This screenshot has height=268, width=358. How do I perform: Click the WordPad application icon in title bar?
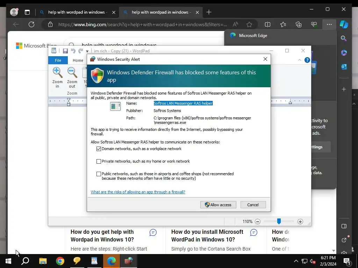pyautogui.click(x=54, y=51)
